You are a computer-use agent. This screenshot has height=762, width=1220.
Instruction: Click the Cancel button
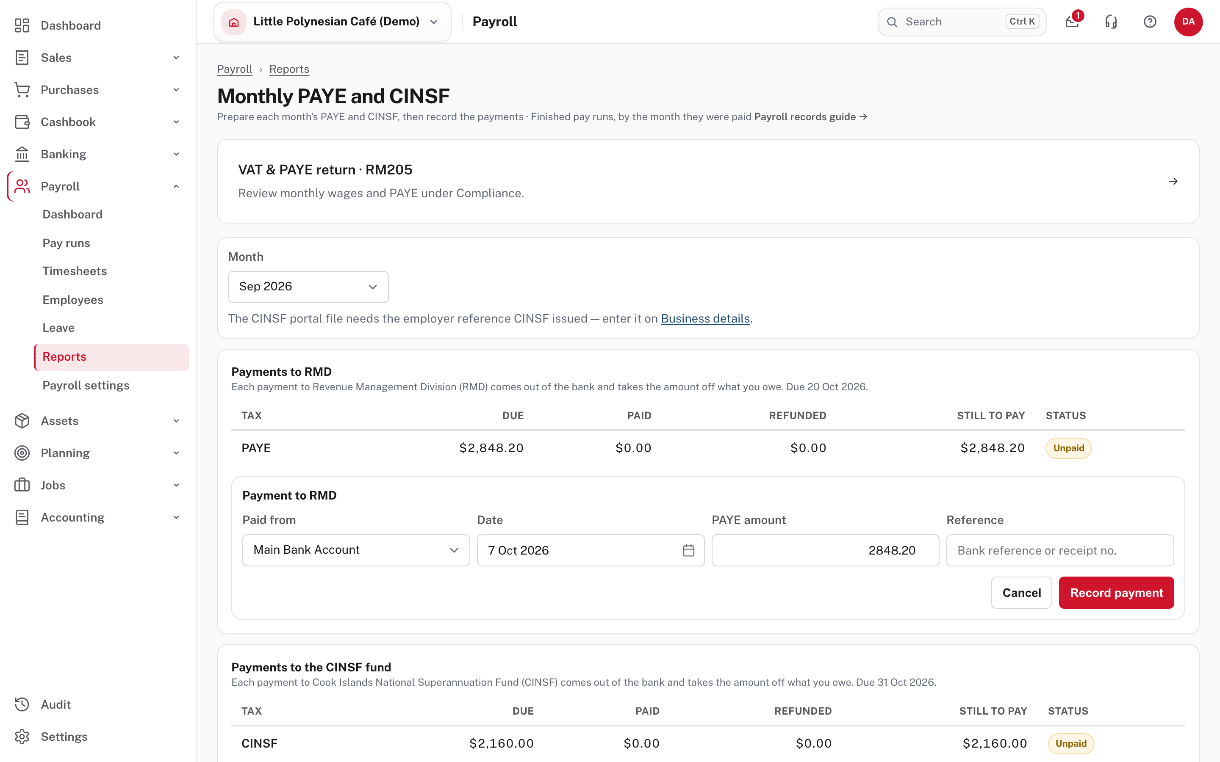[1021, 593]
